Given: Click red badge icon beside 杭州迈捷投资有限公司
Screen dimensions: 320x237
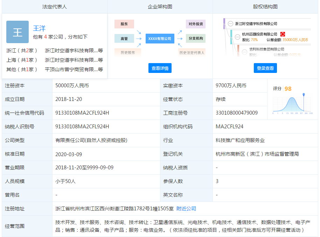Looking at the screenshot, I should click(x=283, y=34).
